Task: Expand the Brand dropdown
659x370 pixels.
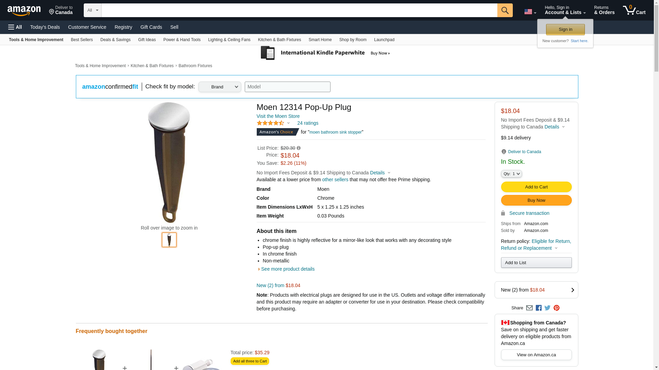Action: pyautogui.click(x=220, y=87)
